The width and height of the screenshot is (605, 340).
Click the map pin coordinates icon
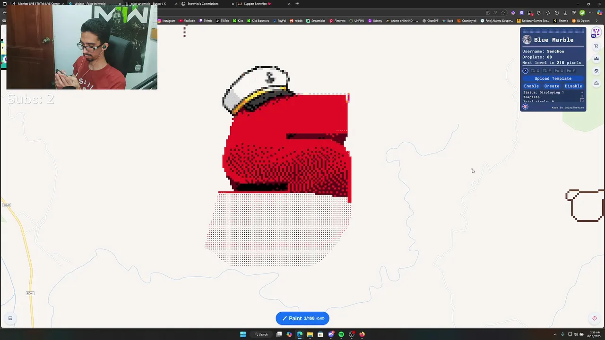pos(525,71)
